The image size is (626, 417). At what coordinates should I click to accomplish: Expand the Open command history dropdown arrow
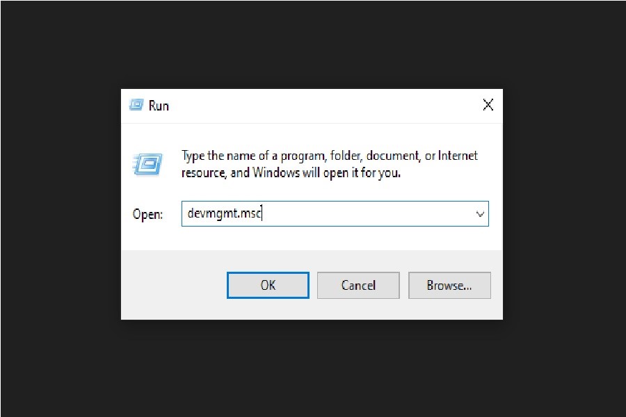coord(480,214)
